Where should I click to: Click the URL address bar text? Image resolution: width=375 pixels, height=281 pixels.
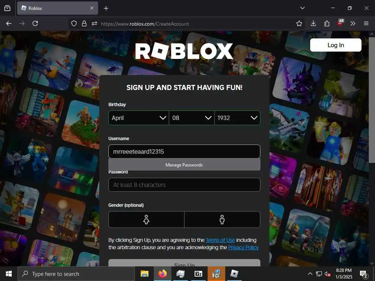pos(145,24)
